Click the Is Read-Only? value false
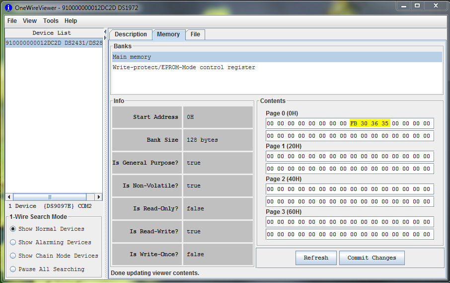Viewport: 450px width, 283px height. point(218,208)
